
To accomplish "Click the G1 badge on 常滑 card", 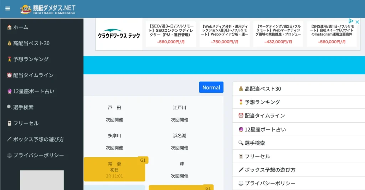I will coord(143,160).
